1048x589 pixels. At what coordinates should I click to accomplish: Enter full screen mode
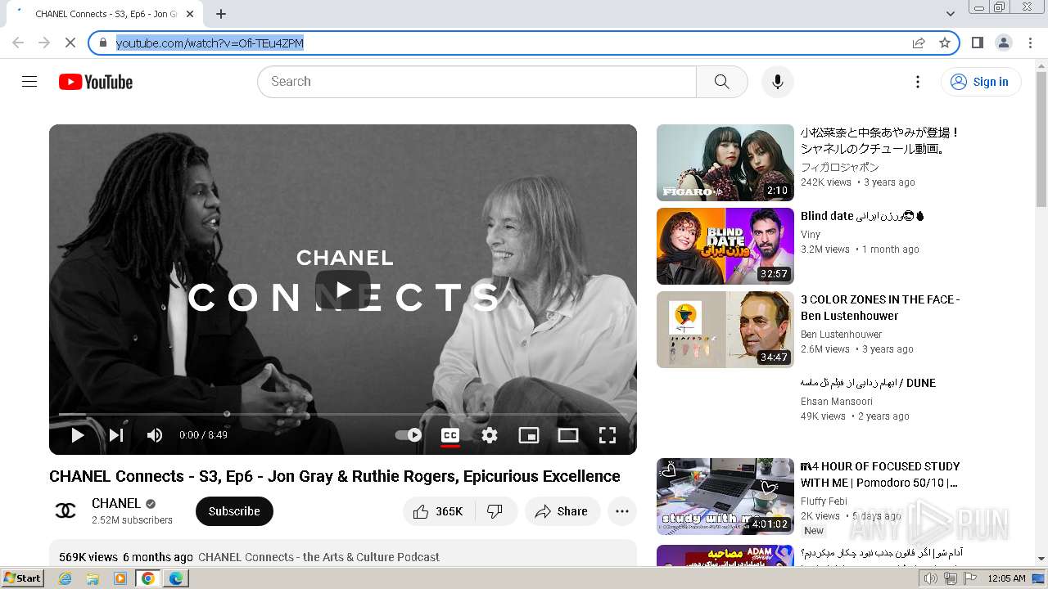[608, 435]
